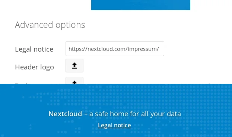Click the Header logo label
The height and width of the screenshot is (137, 232).
pyautogui.click(x=35, y=67)
